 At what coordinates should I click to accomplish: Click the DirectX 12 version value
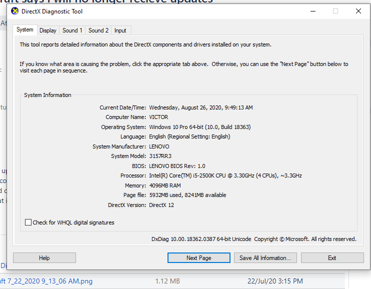click(x=161, y=205)
